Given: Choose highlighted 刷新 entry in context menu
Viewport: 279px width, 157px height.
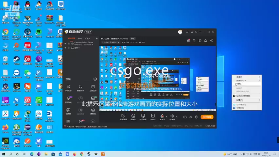Looking at the screenshot, I should click(x=247, y=84).
